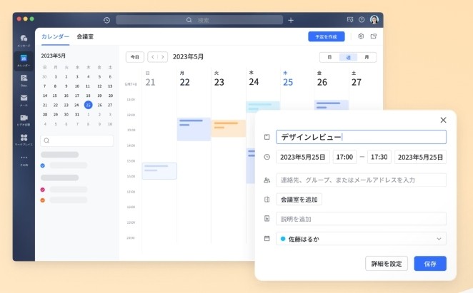Image resolution: width=473 pixels, height=293 pixels.
Task: Click the 予定を作成 button
Action: (x=326, y=36)
